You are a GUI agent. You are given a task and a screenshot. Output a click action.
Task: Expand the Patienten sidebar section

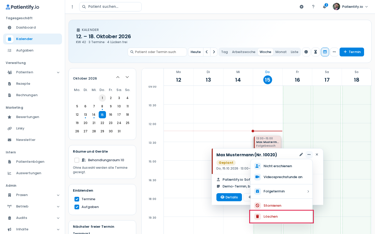point(33,72)
